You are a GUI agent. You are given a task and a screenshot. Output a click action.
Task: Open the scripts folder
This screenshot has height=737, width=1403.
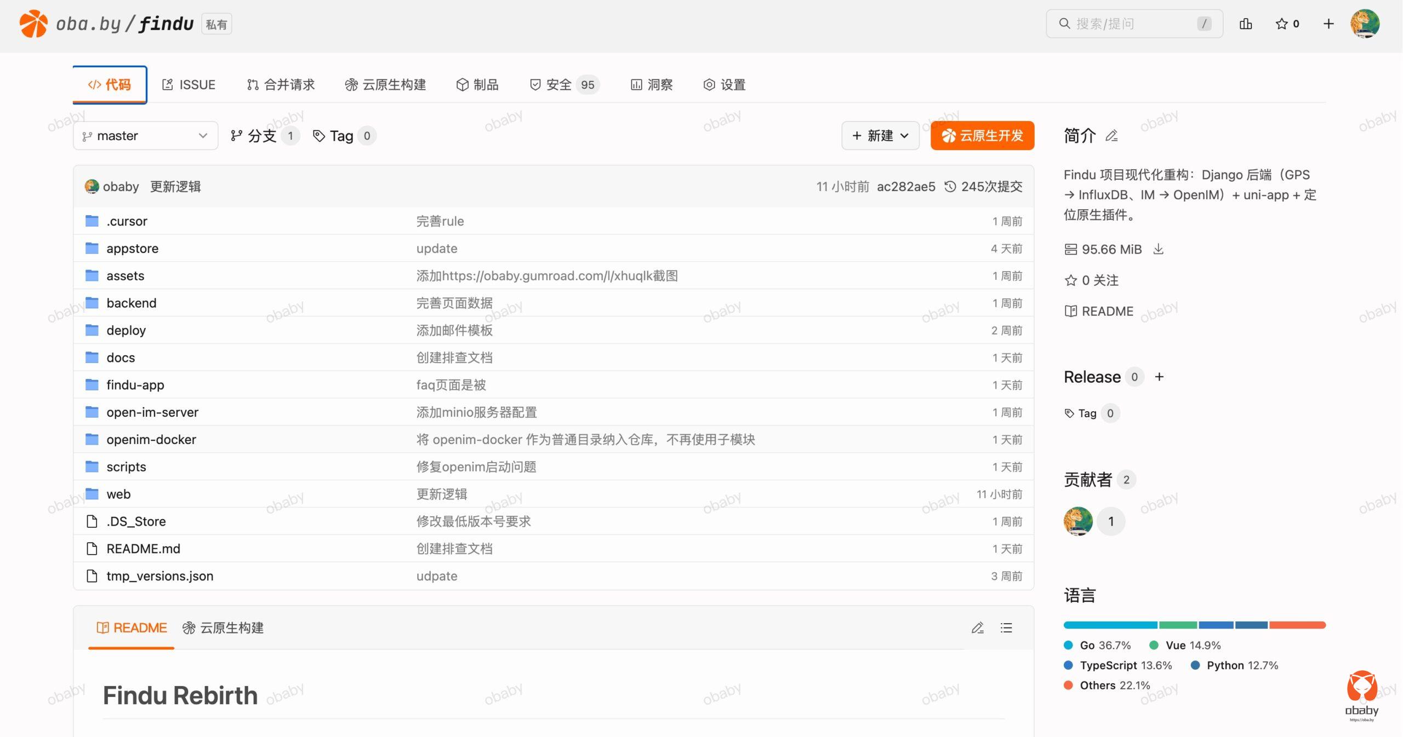coord(127,467)
